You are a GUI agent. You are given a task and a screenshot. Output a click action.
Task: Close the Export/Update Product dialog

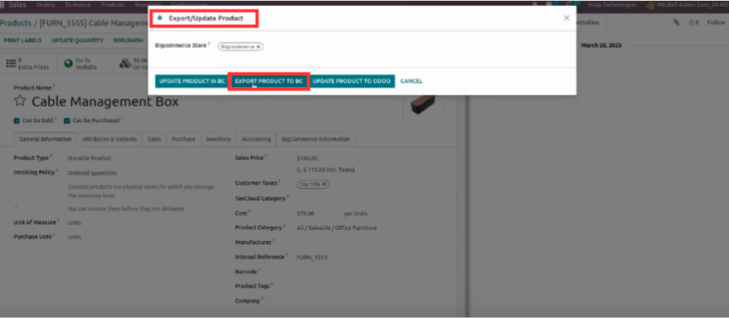point(566,18)
